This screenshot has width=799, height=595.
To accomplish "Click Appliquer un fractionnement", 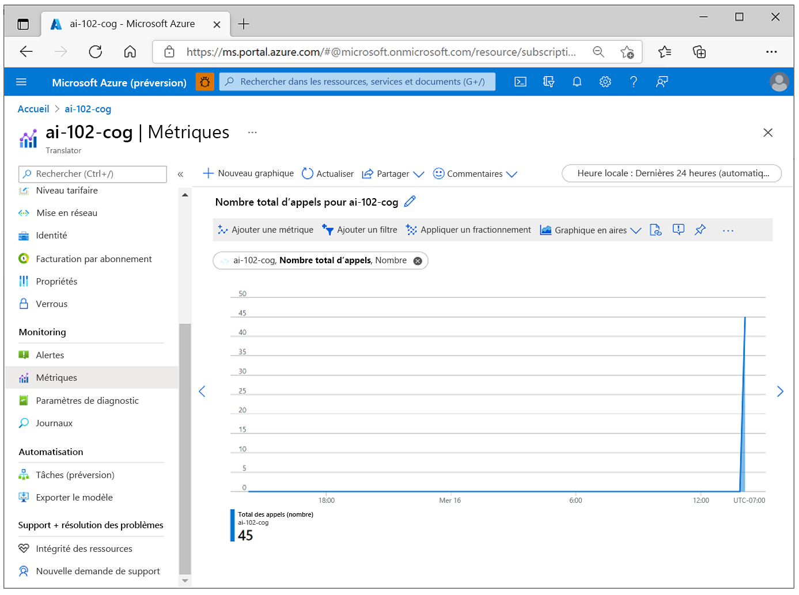I will click(468, 230).
